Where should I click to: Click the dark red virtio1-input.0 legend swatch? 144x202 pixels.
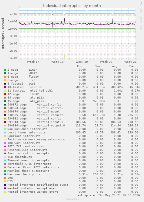click(5, 122)
